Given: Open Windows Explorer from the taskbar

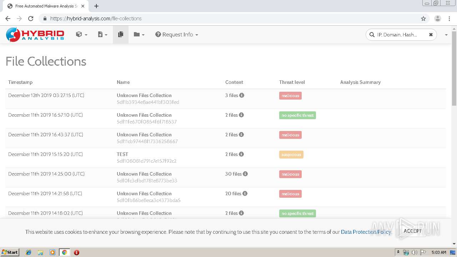Looking at the screenshot, I should (40, 252).
